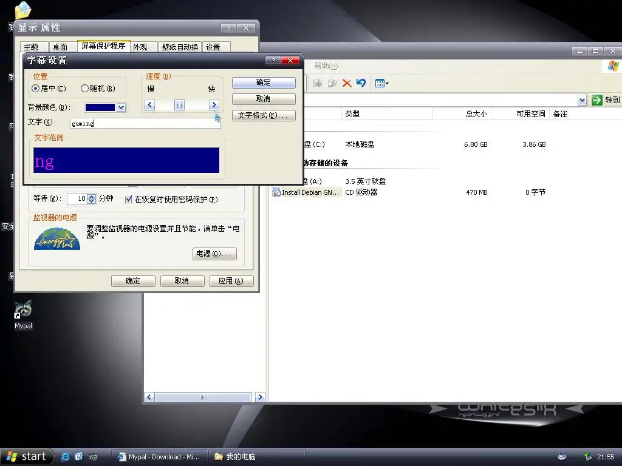The height and width of the screenshot is (466, 622).
Task: Click the Install Debian CD drive icon
Action: [276, 192]
